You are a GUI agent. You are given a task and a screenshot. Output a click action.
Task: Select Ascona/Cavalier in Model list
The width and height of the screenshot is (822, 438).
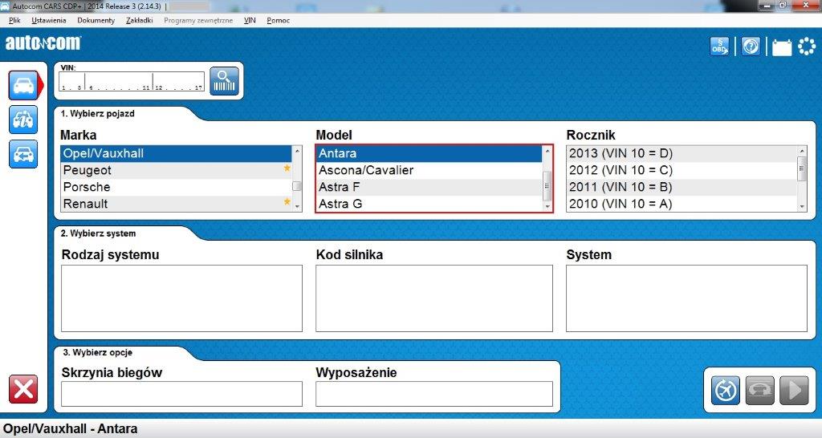(429, 170)
